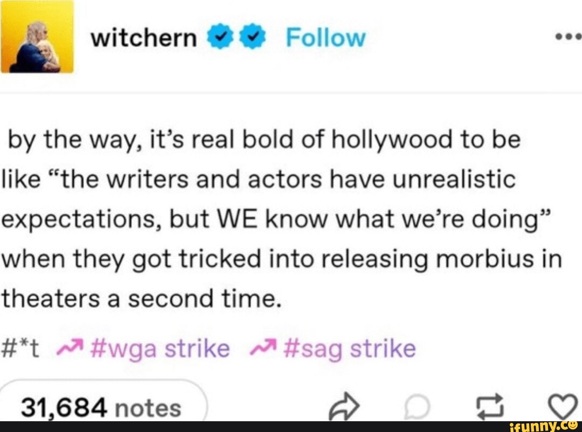Click the smiley face in ifunny logo

572,426
